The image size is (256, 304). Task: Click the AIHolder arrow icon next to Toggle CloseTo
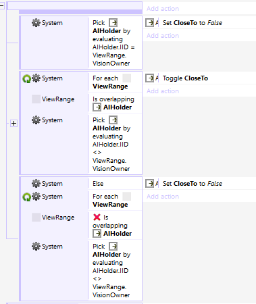tap(149, 78)
